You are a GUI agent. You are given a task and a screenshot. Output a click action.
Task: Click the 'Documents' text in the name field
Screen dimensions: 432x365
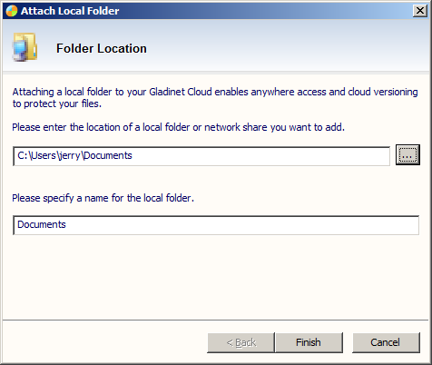[x=42, y=224]
